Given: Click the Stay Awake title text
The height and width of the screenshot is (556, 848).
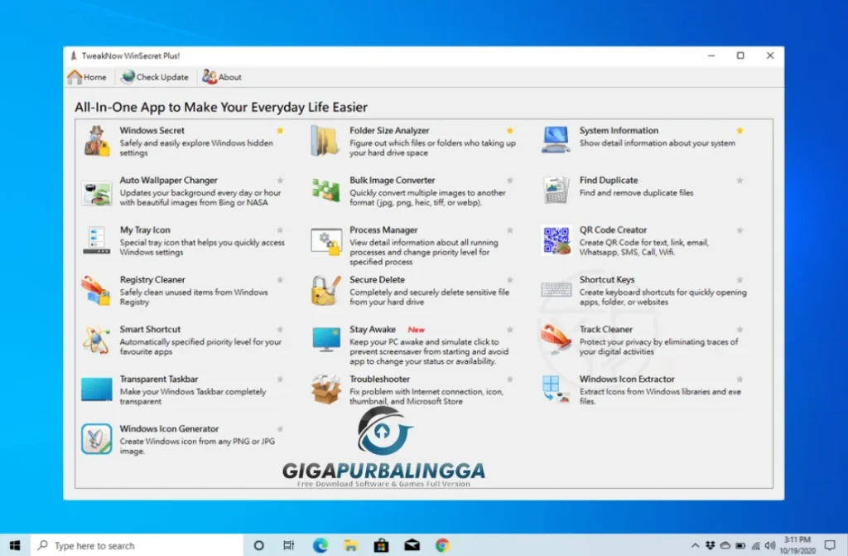Looking at the screenshot, I should (x=373, y=329).
